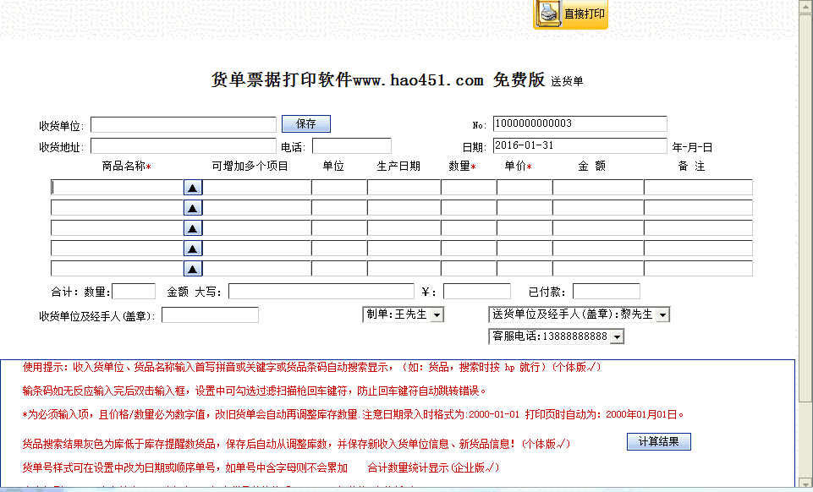The width and height of the screenshot is (813, 492).
Task: Expand the 制单:王先生 dropdown
Action: (x=437, y=314)
